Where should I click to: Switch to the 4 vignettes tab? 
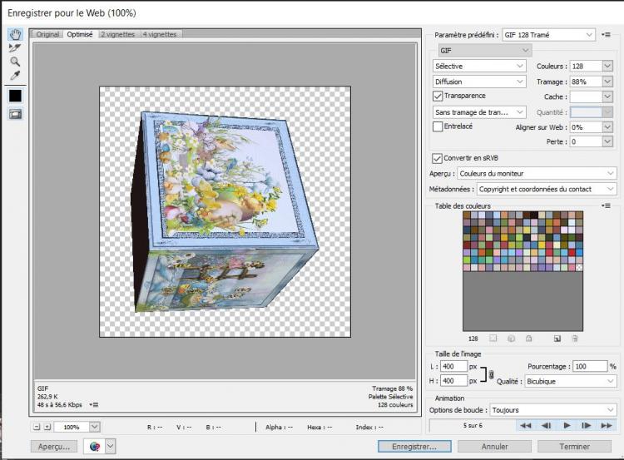[x=161, y=34]
